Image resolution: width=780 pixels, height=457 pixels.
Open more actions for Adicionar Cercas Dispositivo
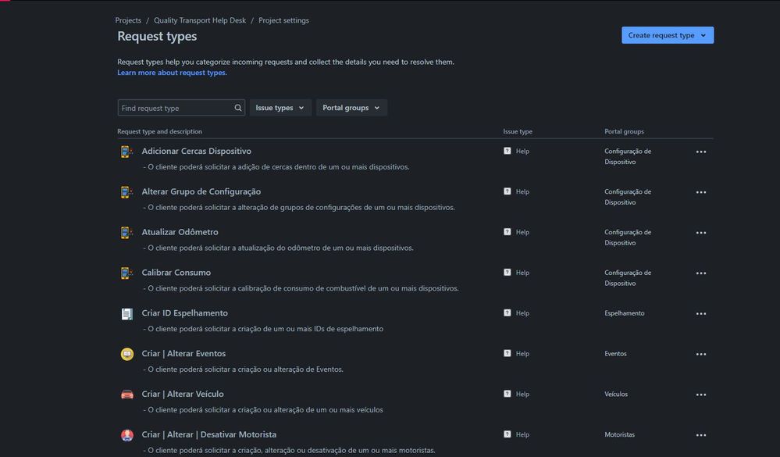pyautogui.click(x=701, y=152)
